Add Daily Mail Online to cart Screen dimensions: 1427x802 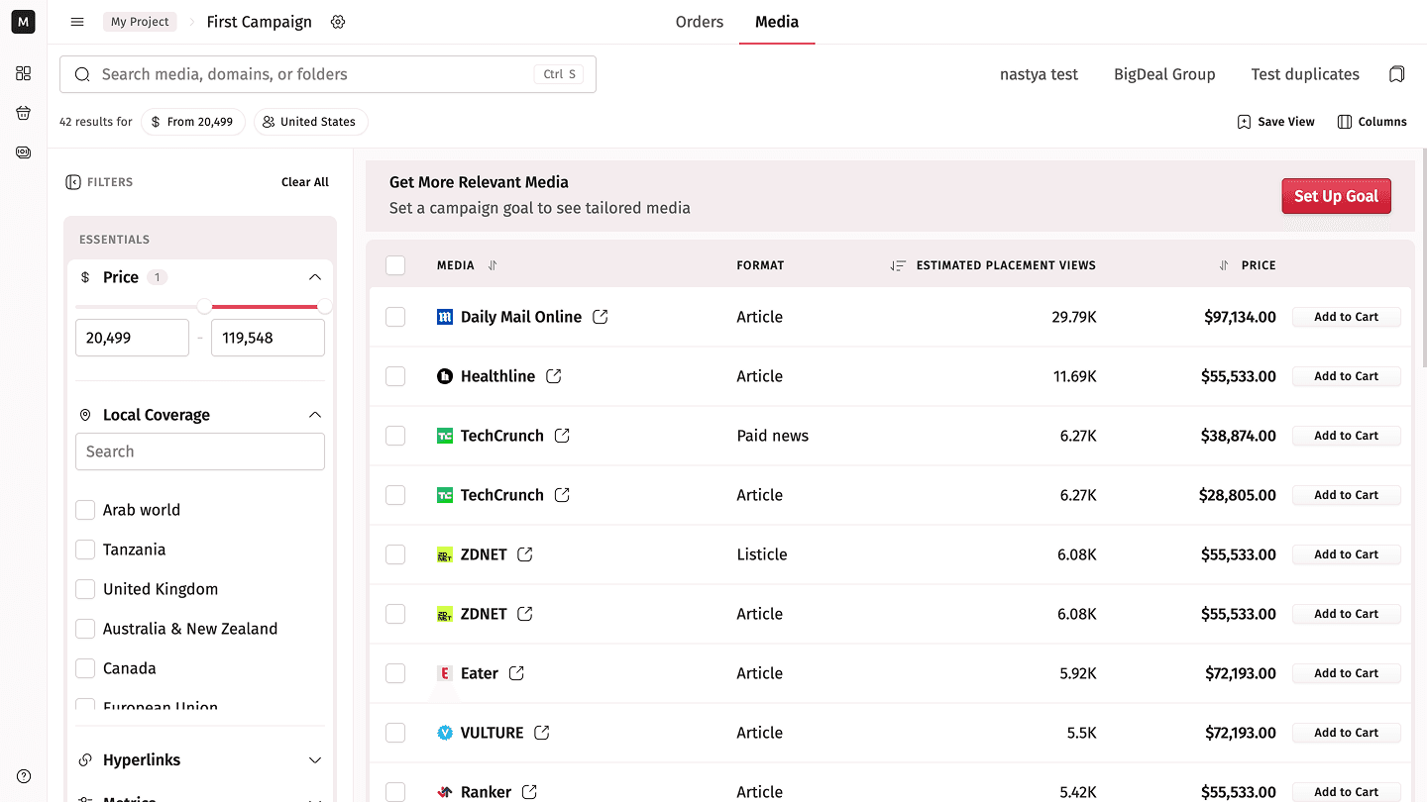point(1347,317)
